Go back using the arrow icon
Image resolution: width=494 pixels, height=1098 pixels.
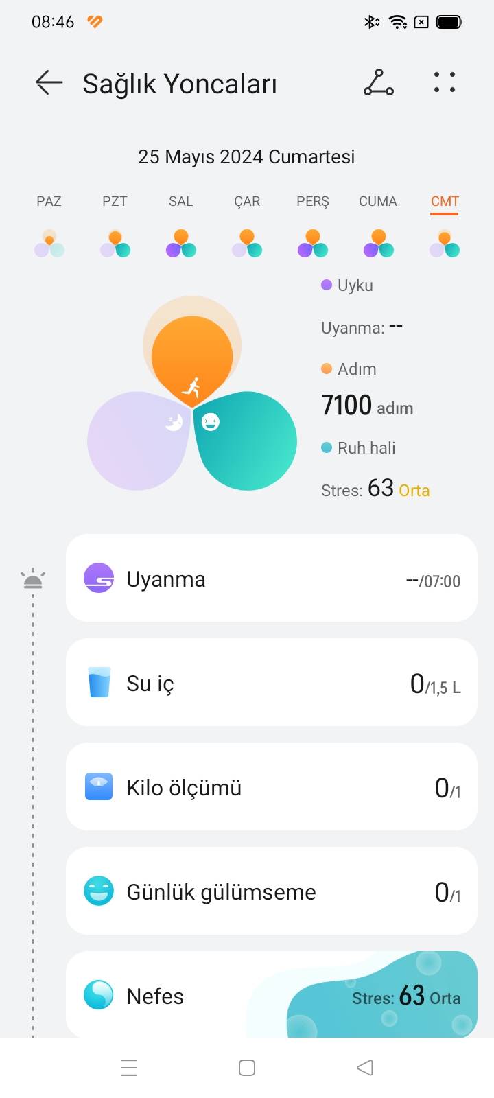point(49,82)
